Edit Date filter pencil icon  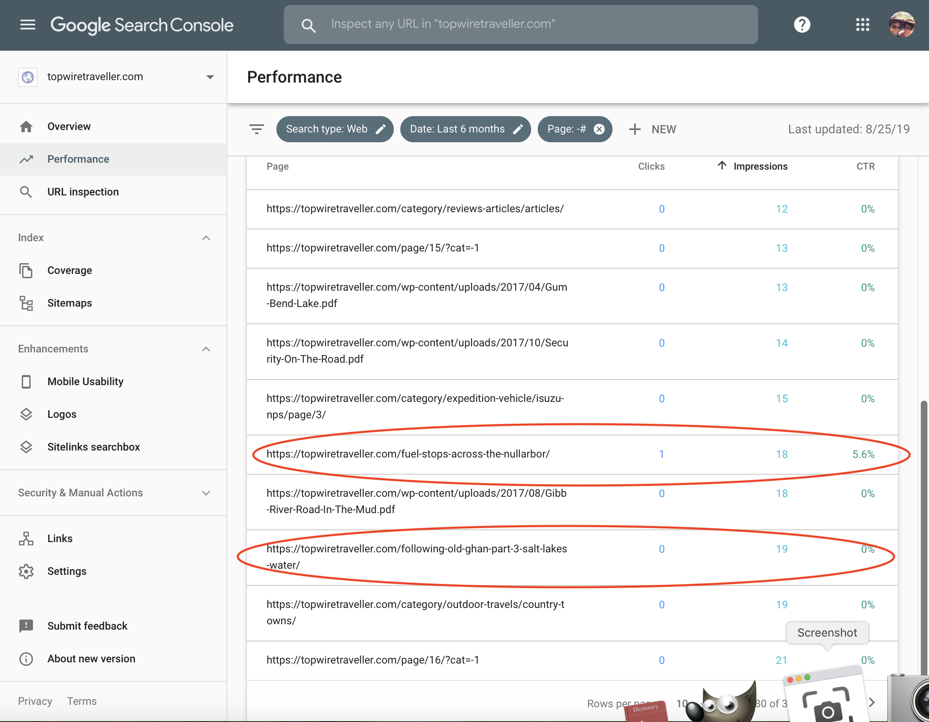(518, 129)
